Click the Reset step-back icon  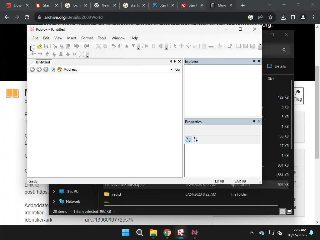pos(160,46)
